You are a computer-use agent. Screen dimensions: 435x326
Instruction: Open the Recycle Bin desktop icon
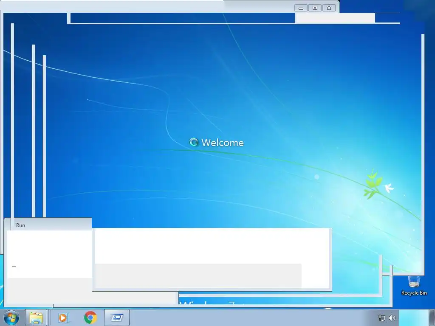click(x=414, y=286)
